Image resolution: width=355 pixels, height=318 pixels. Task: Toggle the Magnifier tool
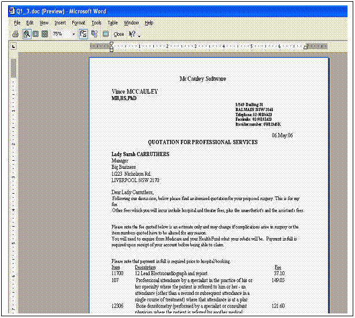[27, 34]
